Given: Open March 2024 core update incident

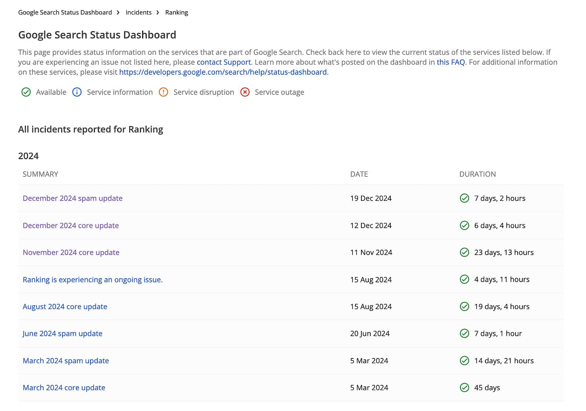Looking at the screenshot, I should pos(64,388).
